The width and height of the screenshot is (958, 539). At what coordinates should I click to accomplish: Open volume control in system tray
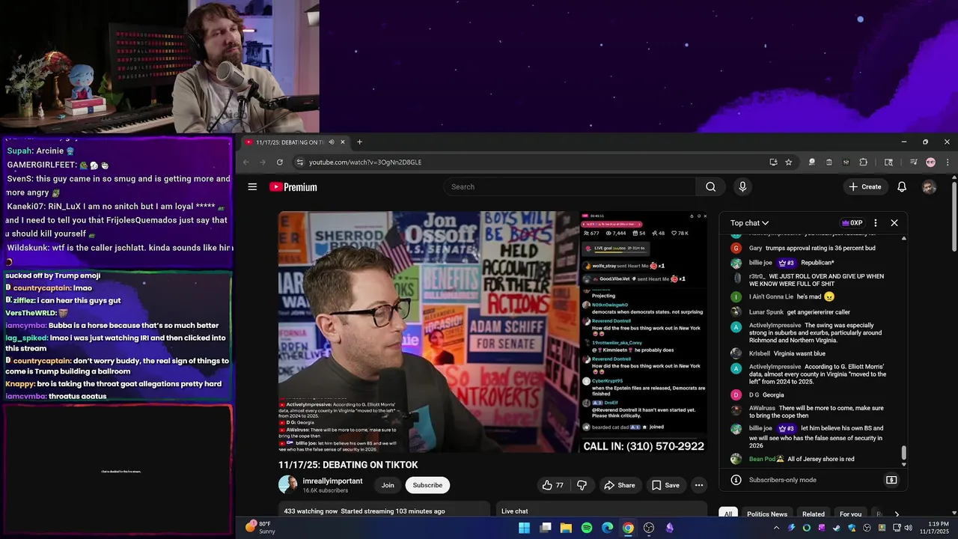[x=908, y=528]
